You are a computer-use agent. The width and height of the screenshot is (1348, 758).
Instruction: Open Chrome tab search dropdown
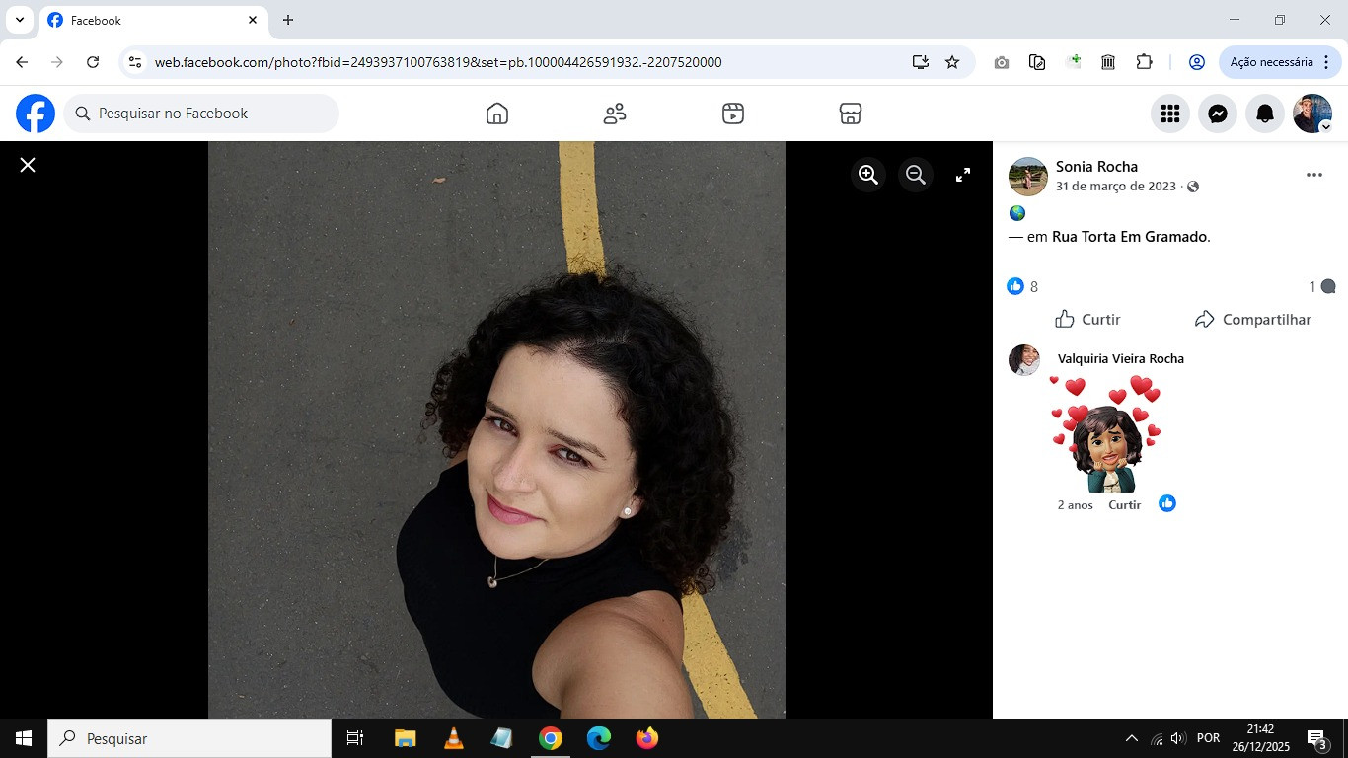[19, 20]
